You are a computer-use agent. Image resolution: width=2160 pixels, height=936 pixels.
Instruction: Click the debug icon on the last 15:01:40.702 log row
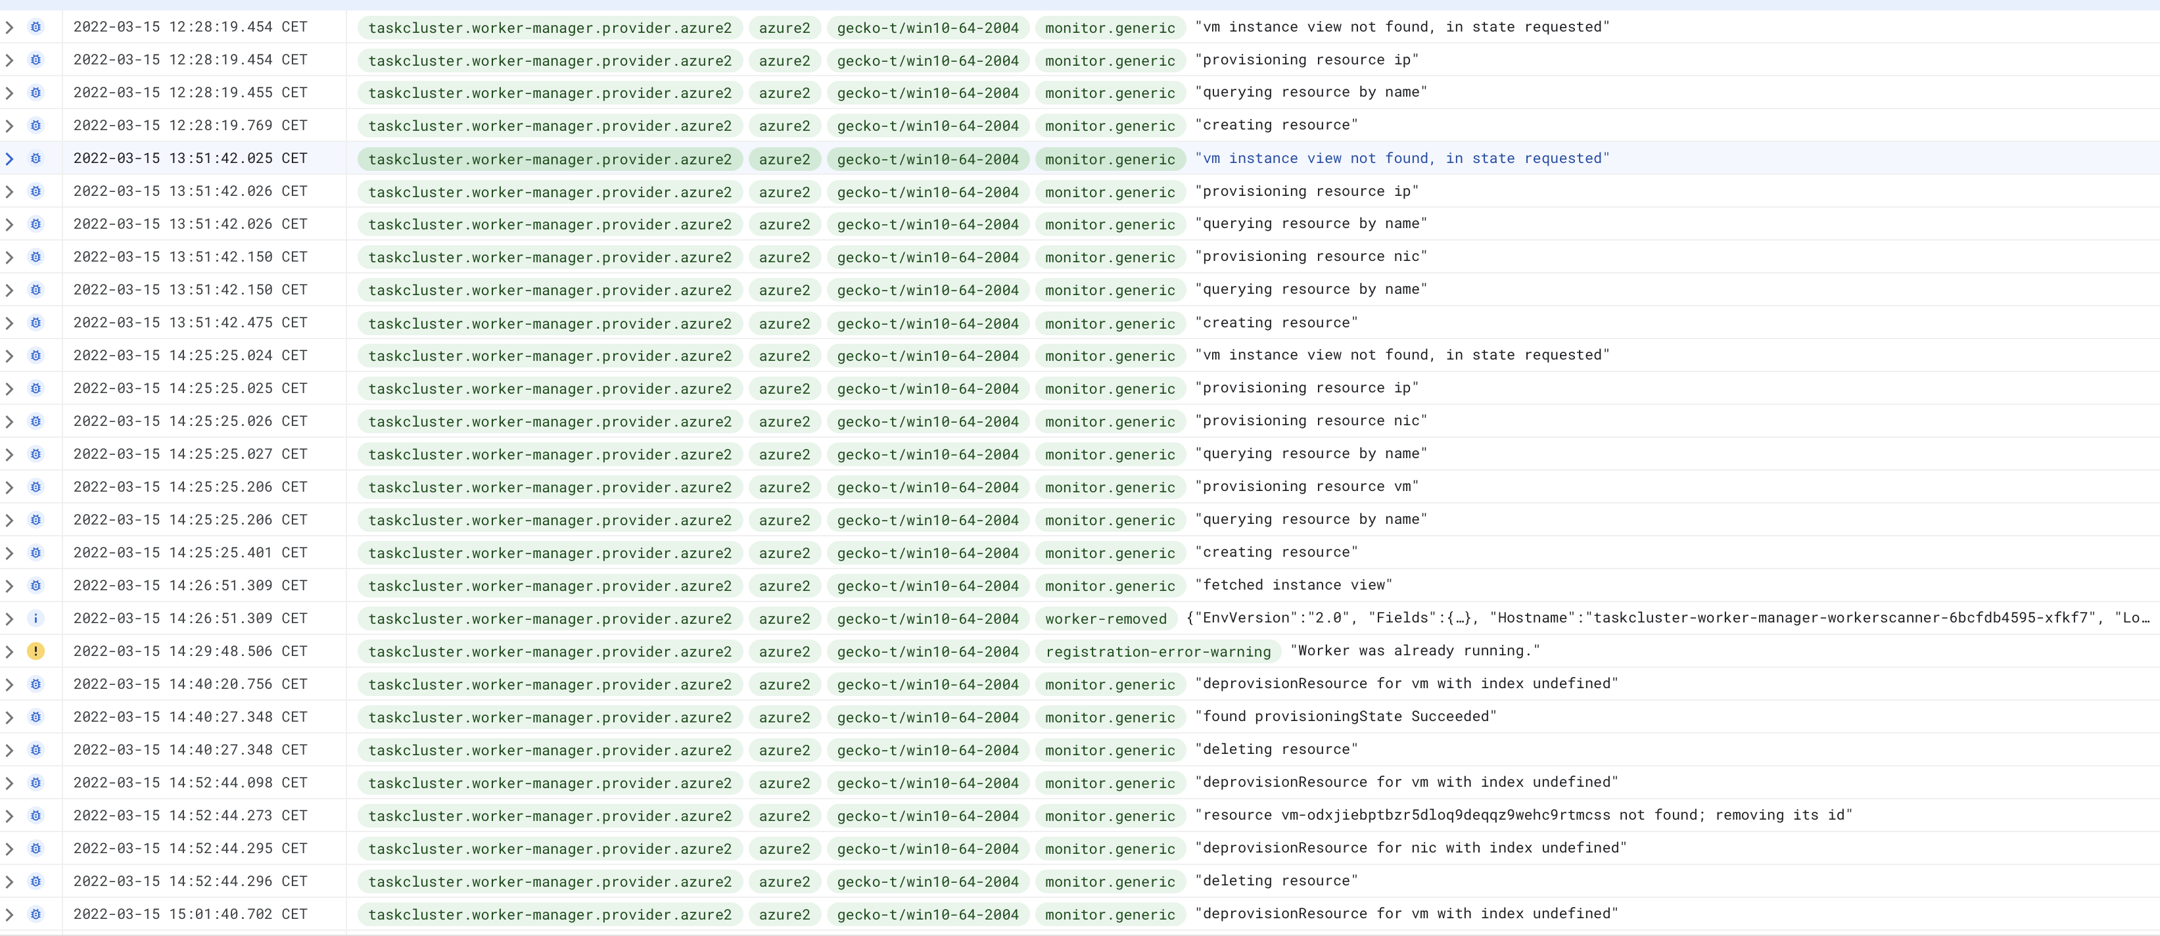(35, 914)
